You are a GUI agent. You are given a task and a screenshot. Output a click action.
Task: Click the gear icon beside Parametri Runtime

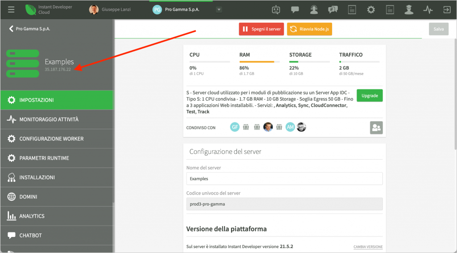(11, 158)
